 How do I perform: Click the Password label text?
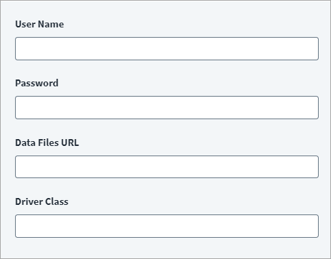click(x=37, y=83)
